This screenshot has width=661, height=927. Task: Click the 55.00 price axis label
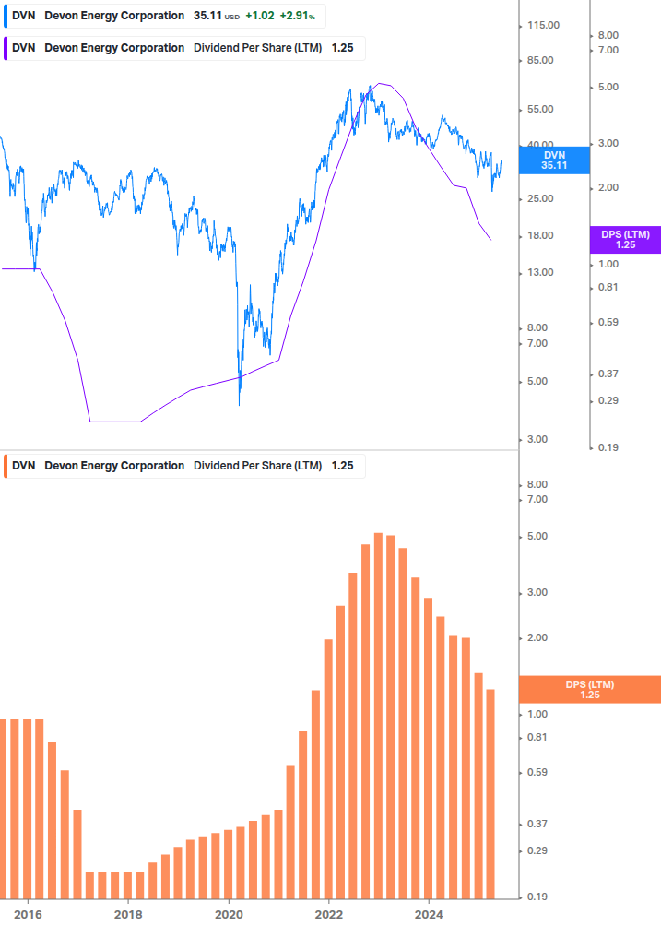[x=540, y=110]
